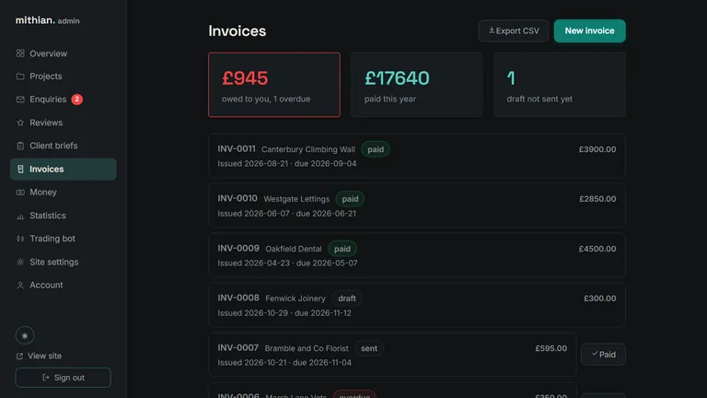Screen dimensions: 707x398
Task: Click the Money banknote icon
Action: [x=20, y=193]
